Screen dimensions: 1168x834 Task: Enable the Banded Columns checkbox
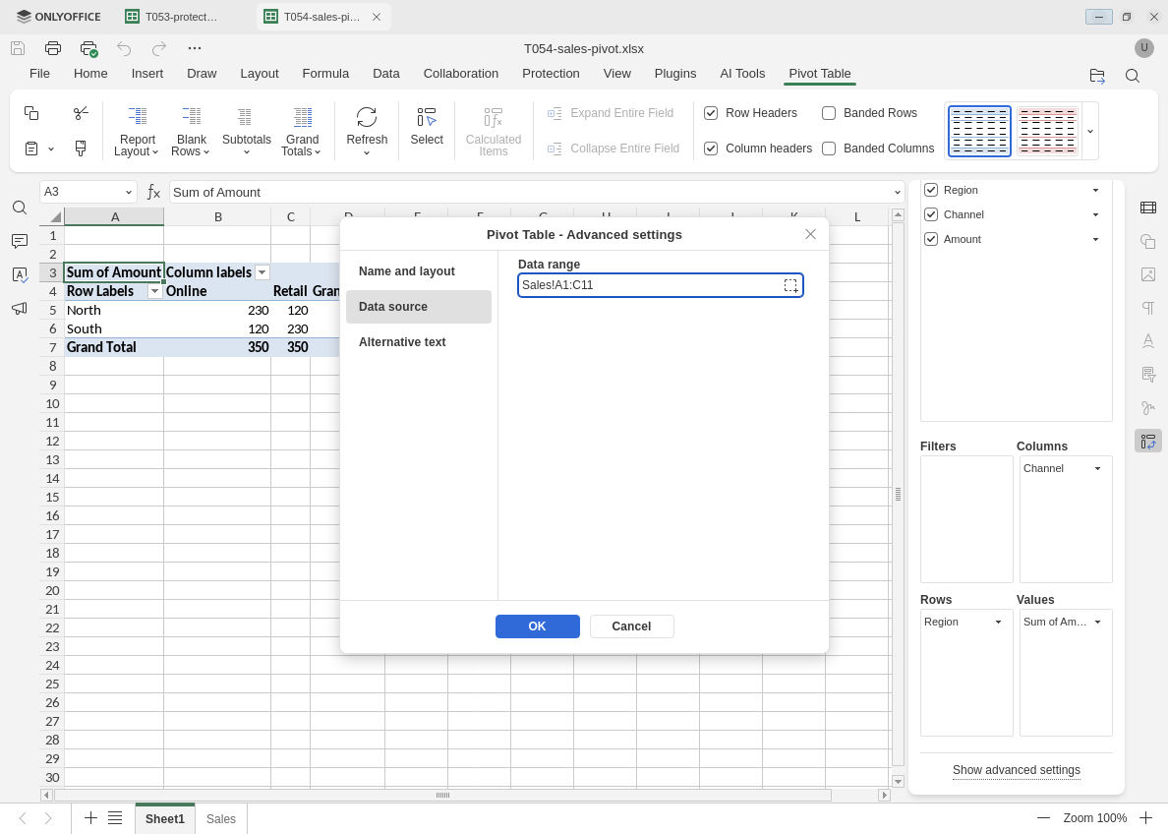tap(829, 149)
